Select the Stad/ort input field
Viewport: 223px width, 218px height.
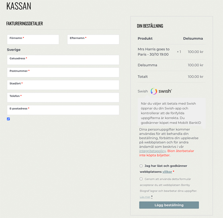[63, 85]
